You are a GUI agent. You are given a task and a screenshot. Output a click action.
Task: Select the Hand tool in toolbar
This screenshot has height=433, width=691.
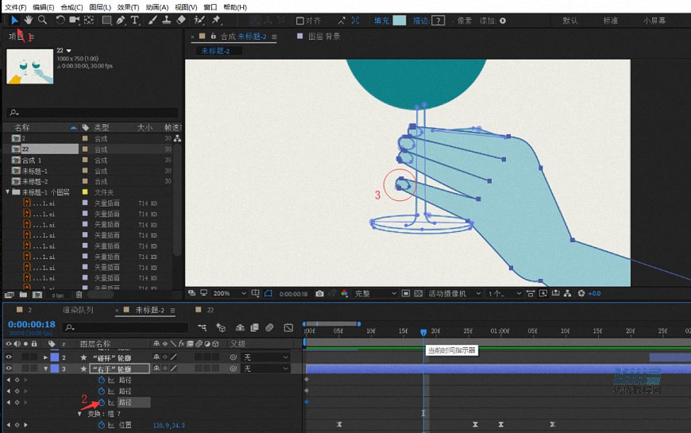pos(29,20)
